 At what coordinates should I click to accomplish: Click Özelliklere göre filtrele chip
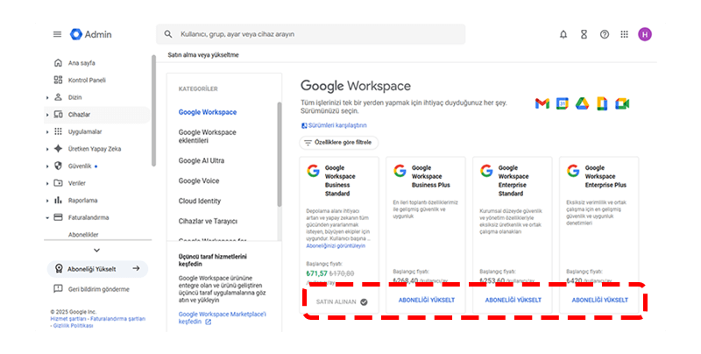[x=338, y=143]
